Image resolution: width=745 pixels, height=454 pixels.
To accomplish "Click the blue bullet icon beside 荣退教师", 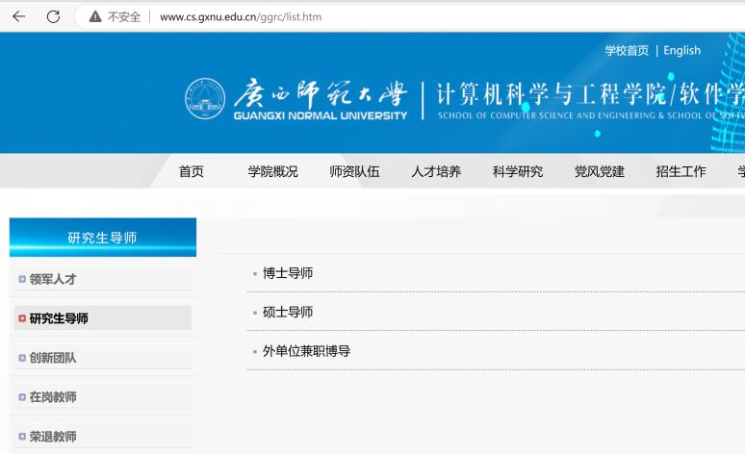I will pyautogui.click(x=22, y=437).
